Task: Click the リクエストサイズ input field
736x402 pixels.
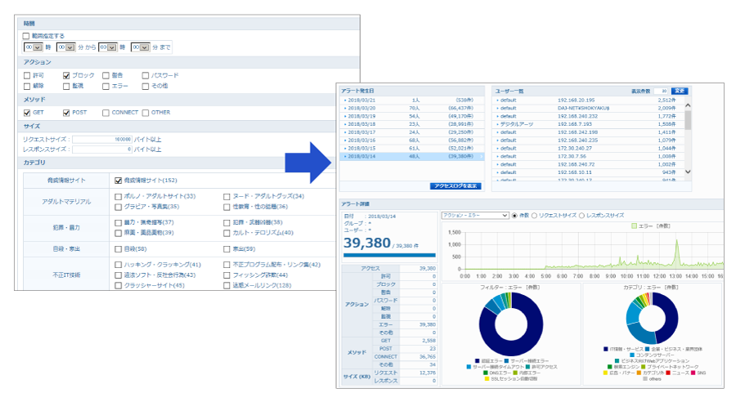Action: [x=102, y=139]
